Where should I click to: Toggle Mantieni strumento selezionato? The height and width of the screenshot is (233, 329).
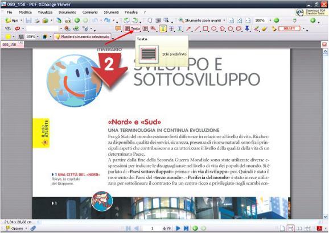point(83,37)
